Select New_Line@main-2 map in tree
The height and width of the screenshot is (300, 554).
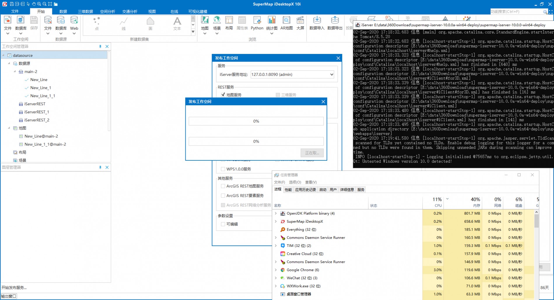[x=41, y=136]
